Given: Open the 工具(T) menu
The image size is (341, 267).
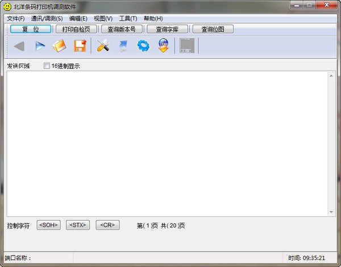Looking at the screenshot, I should (x=128, y=19).
